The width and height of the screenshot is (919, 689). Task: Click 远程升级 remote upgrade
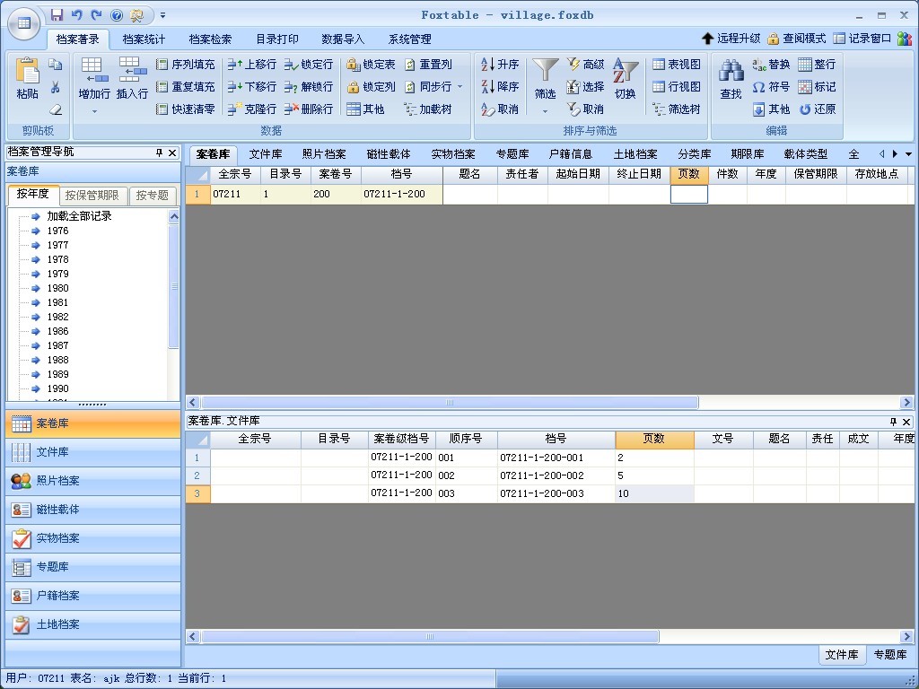731,39
